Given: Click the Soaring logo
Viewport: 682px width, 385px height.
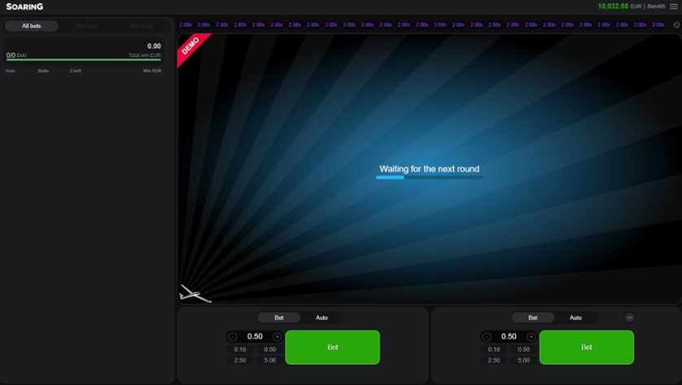Looking at the screenshot, I should [x=24, y=7].
